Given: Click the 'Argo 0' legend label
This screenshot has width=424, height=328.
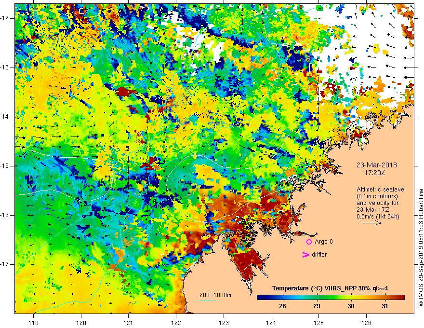Looking at the screenshot, I should click(324, 242).
